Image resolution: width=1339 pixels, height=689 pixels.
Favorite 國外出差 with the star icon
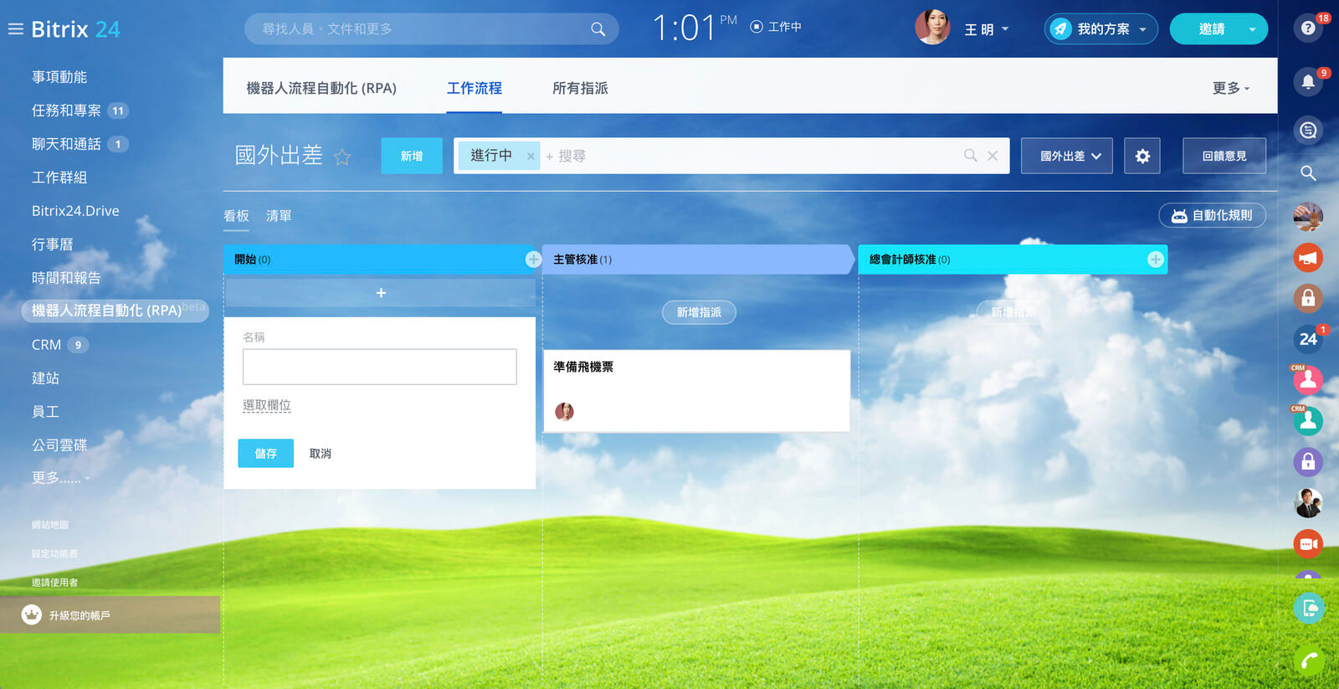pos(342,157)
